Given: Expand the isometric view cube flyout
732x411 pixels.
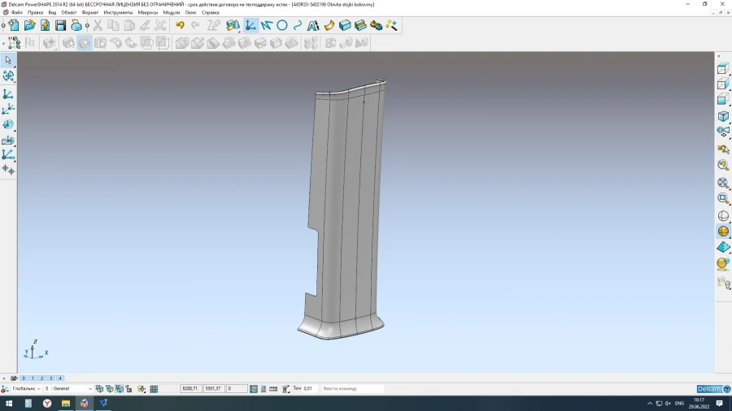Looking at the screenshot, I should point(723,117).
